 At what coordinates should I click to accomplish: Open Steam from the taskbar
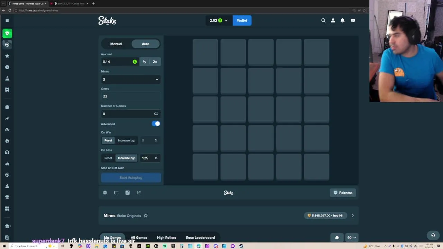pos(241,246)
